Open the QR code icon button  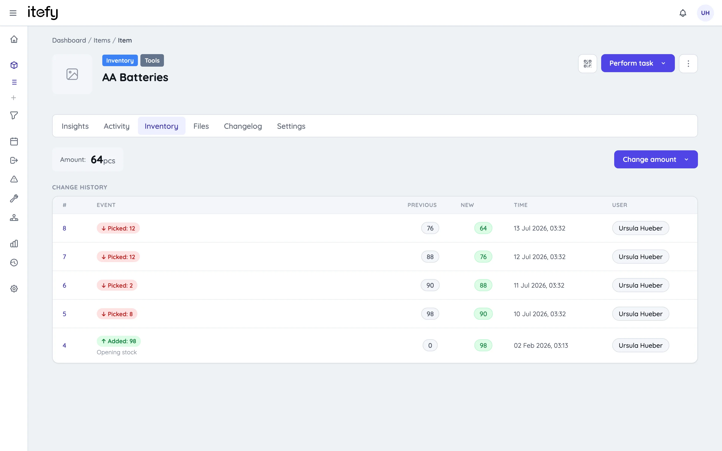pyautogui.click(x=587, y=64)
